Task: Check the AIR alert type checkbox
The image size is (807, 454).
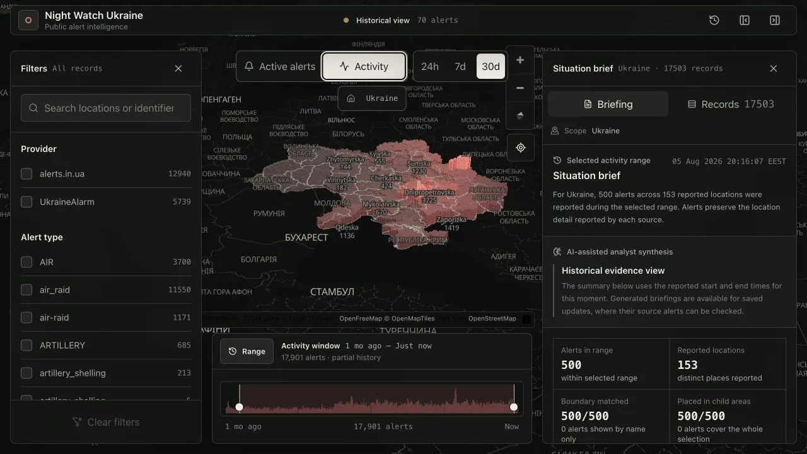Action: click(x=26, y=262)
